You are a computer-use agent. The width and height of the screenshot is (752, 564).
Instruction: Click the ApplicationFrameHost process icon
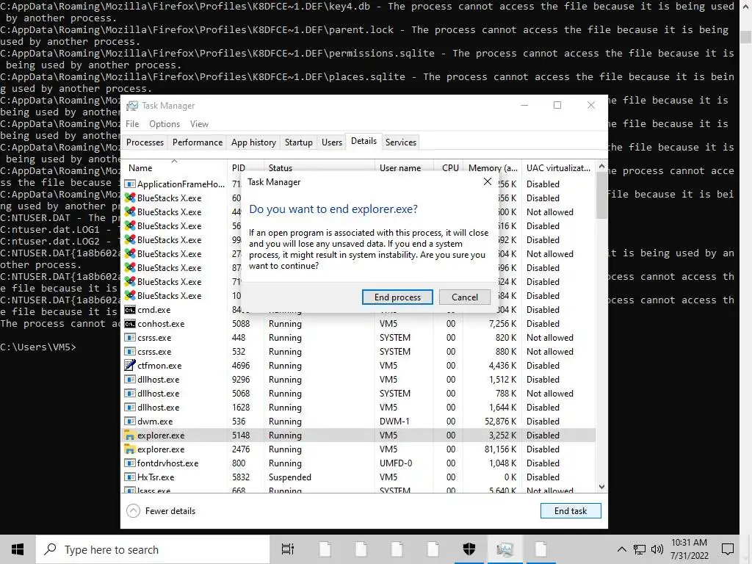pyautogui.click(x=129, y=184)
